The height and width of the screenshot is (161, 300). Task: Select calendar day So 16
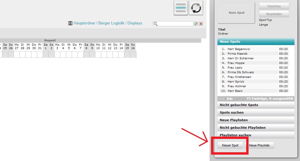(133, 46)
